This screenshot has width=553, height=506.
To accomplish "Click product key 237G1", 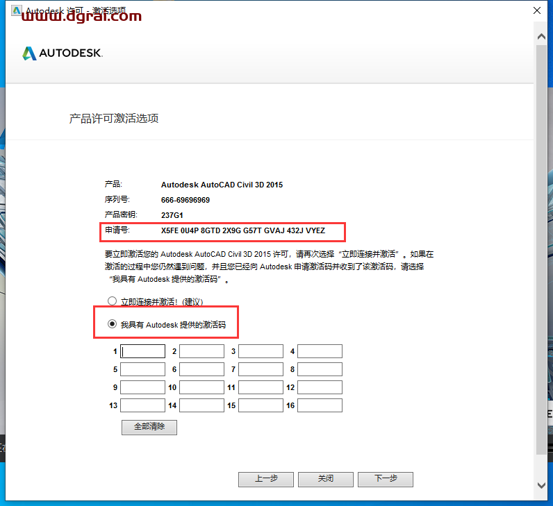I will pos(172,215).
